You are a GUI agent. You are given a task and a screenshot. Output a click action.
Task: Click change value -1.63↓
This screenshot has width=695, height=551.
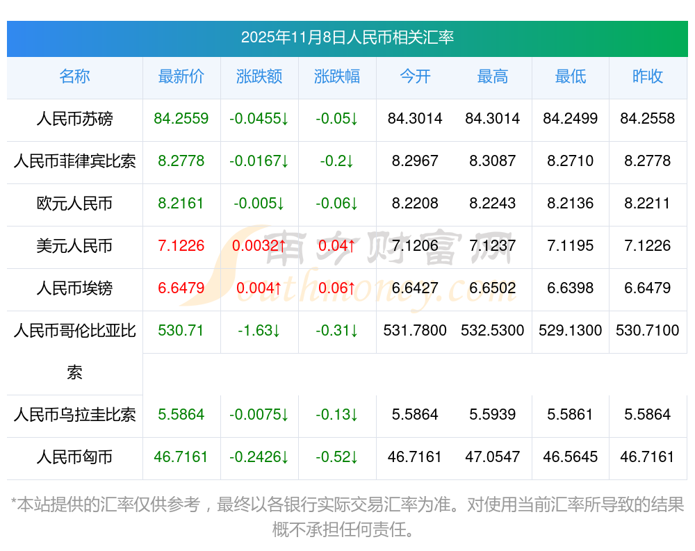pyautogui.click(x=259, y=330)
